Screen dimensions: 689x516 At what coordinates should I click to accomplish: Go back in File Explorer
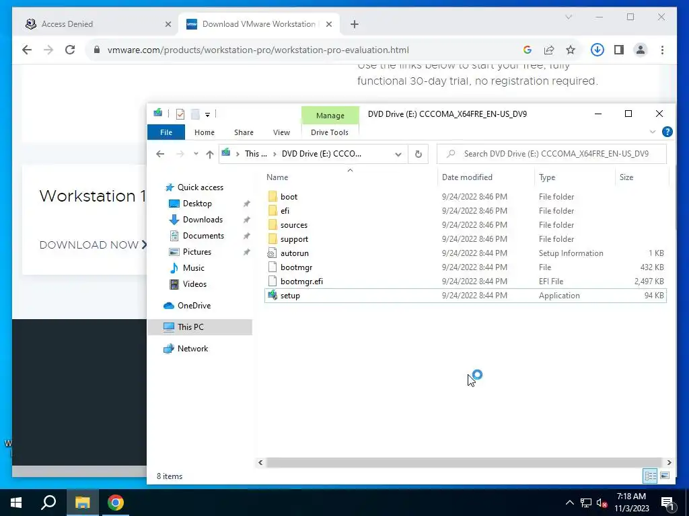click(160, 154)
